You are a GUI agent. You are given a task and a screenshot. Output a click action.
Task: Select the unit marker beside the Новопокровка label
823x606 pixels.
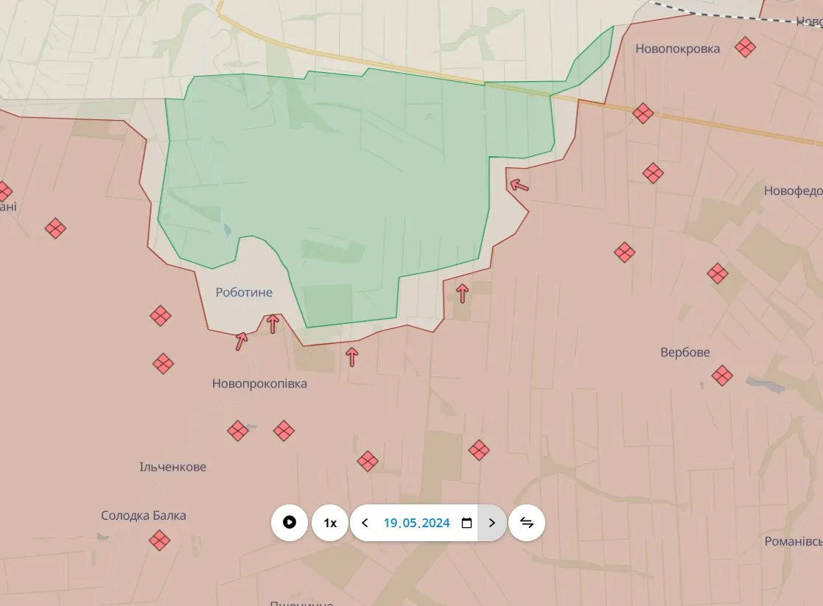coord(746,48)
